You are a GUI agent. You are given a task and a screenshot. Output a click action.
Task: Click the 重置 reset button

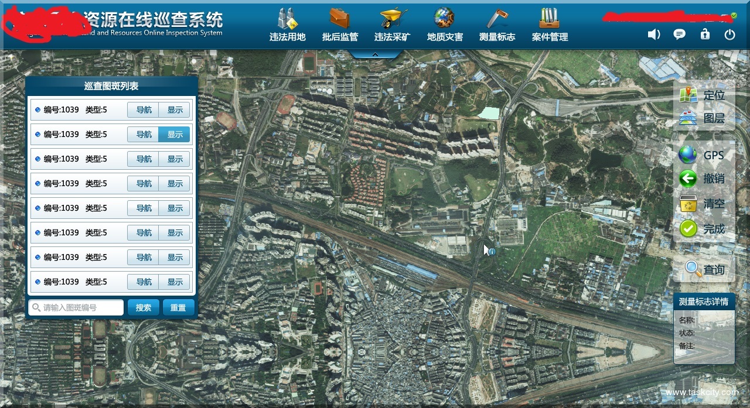click(x=178, y=308)
